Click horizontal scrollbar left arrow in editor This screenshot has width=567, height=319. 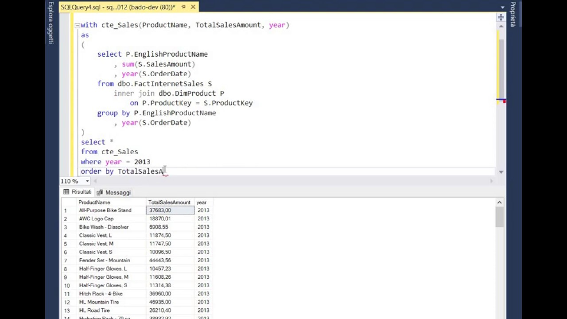pyautogui.click(x=95, y=181)
